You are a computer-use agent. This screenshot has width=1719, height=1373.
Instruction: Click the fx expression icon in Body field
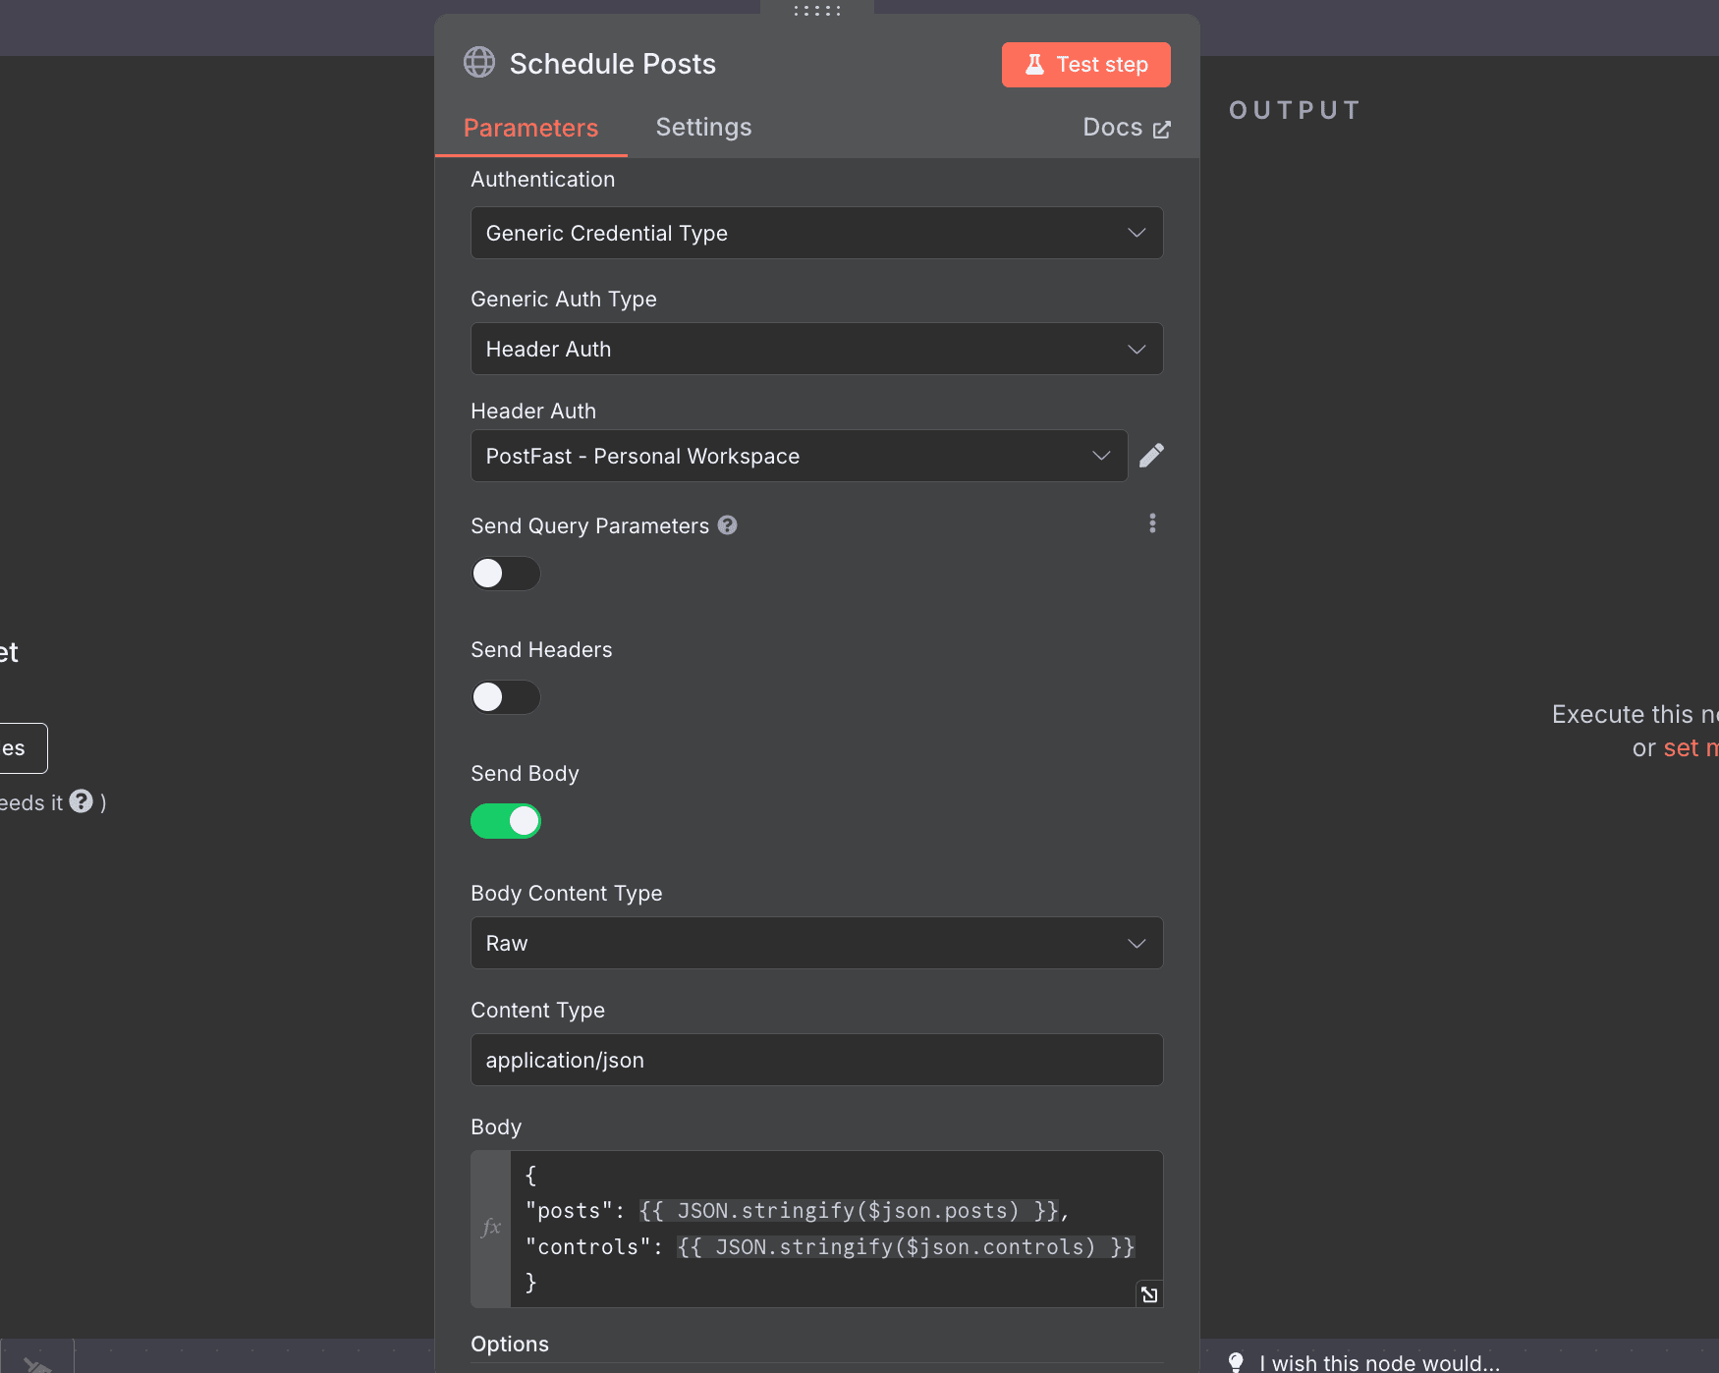tap(491, 1227)
